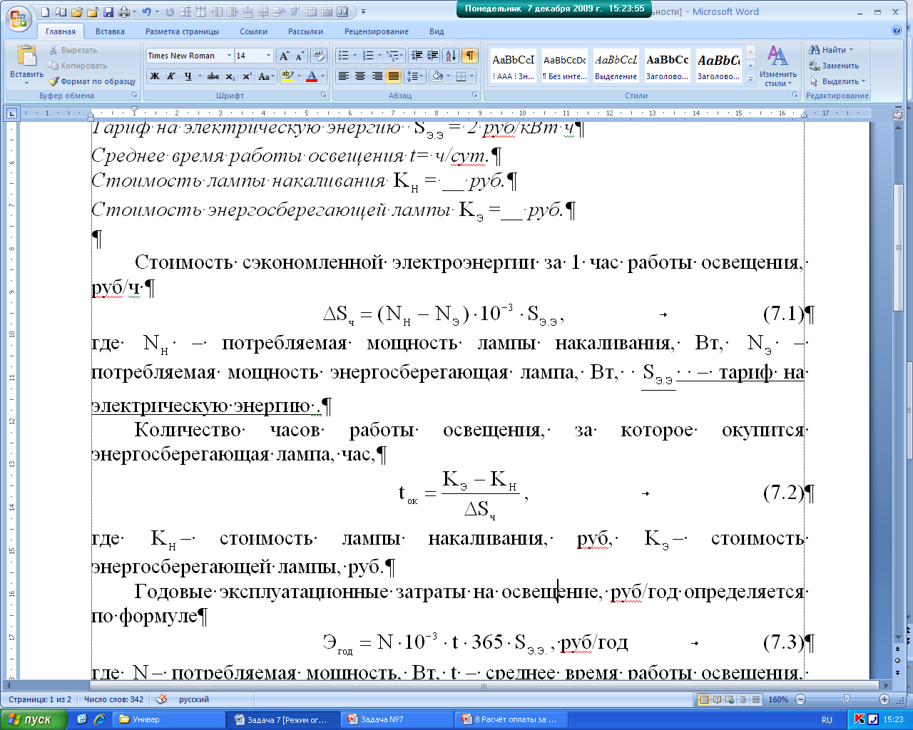Click zoom level 160% in status bar

click(x=778, y=700)
